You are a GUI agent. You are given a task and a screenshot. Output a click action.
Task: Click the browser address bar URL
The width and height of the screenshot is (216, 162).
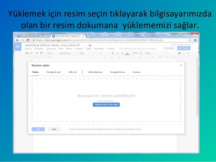pyautogui.click(x=100, y=40)
